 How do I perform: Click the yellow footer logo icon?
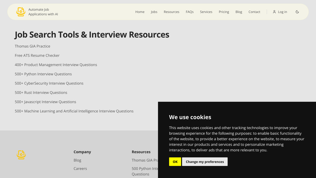pyautogui.click(x=21, y=155)
